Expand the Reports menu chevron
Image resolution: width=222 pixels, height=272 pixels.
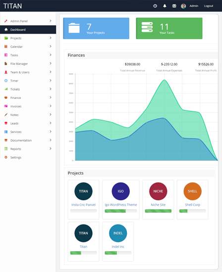click(51, 148)
